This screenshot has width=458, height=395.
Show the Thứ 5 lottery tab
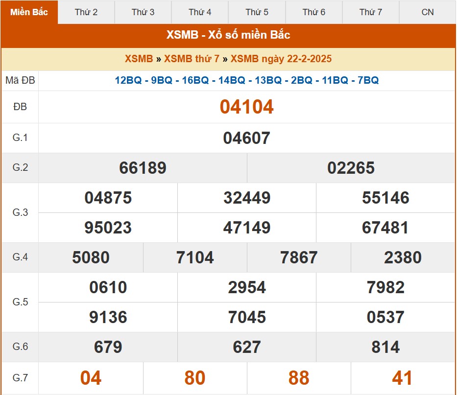[257, 12]
